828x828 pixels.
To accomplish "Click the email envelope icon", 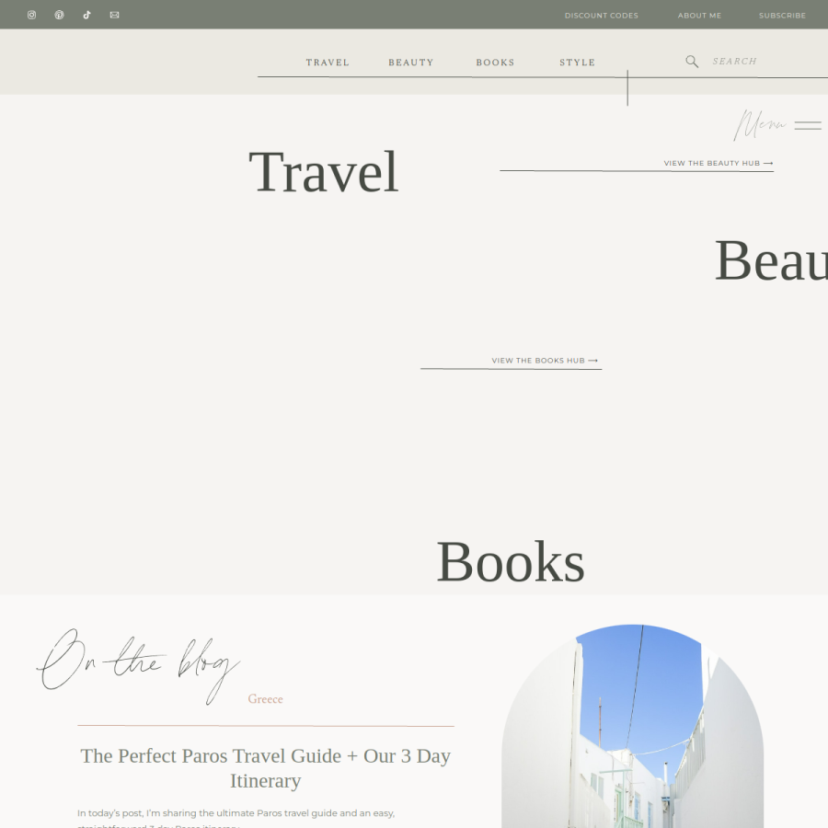I will (115, 15).
